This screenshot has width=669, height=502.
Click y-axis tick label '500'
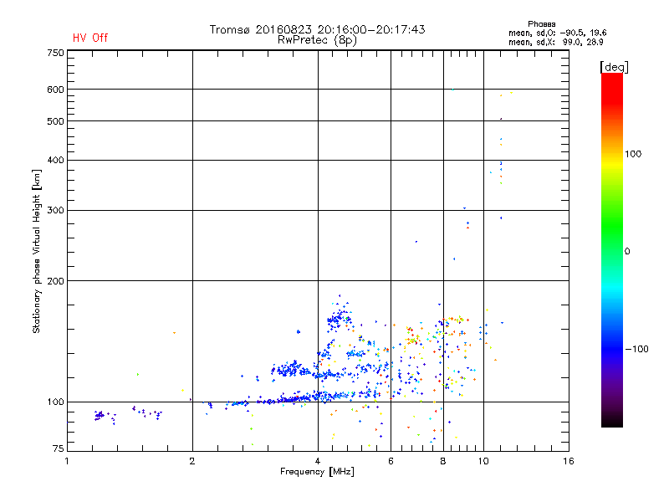click(x=55, y=121)
